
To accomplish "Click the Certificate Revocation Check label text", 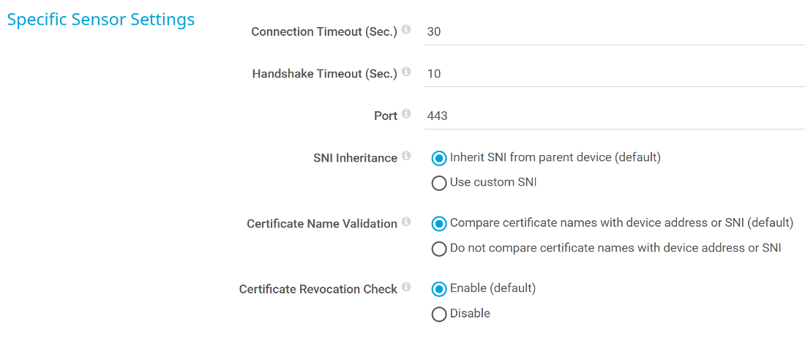I will [x=318, y=289].
